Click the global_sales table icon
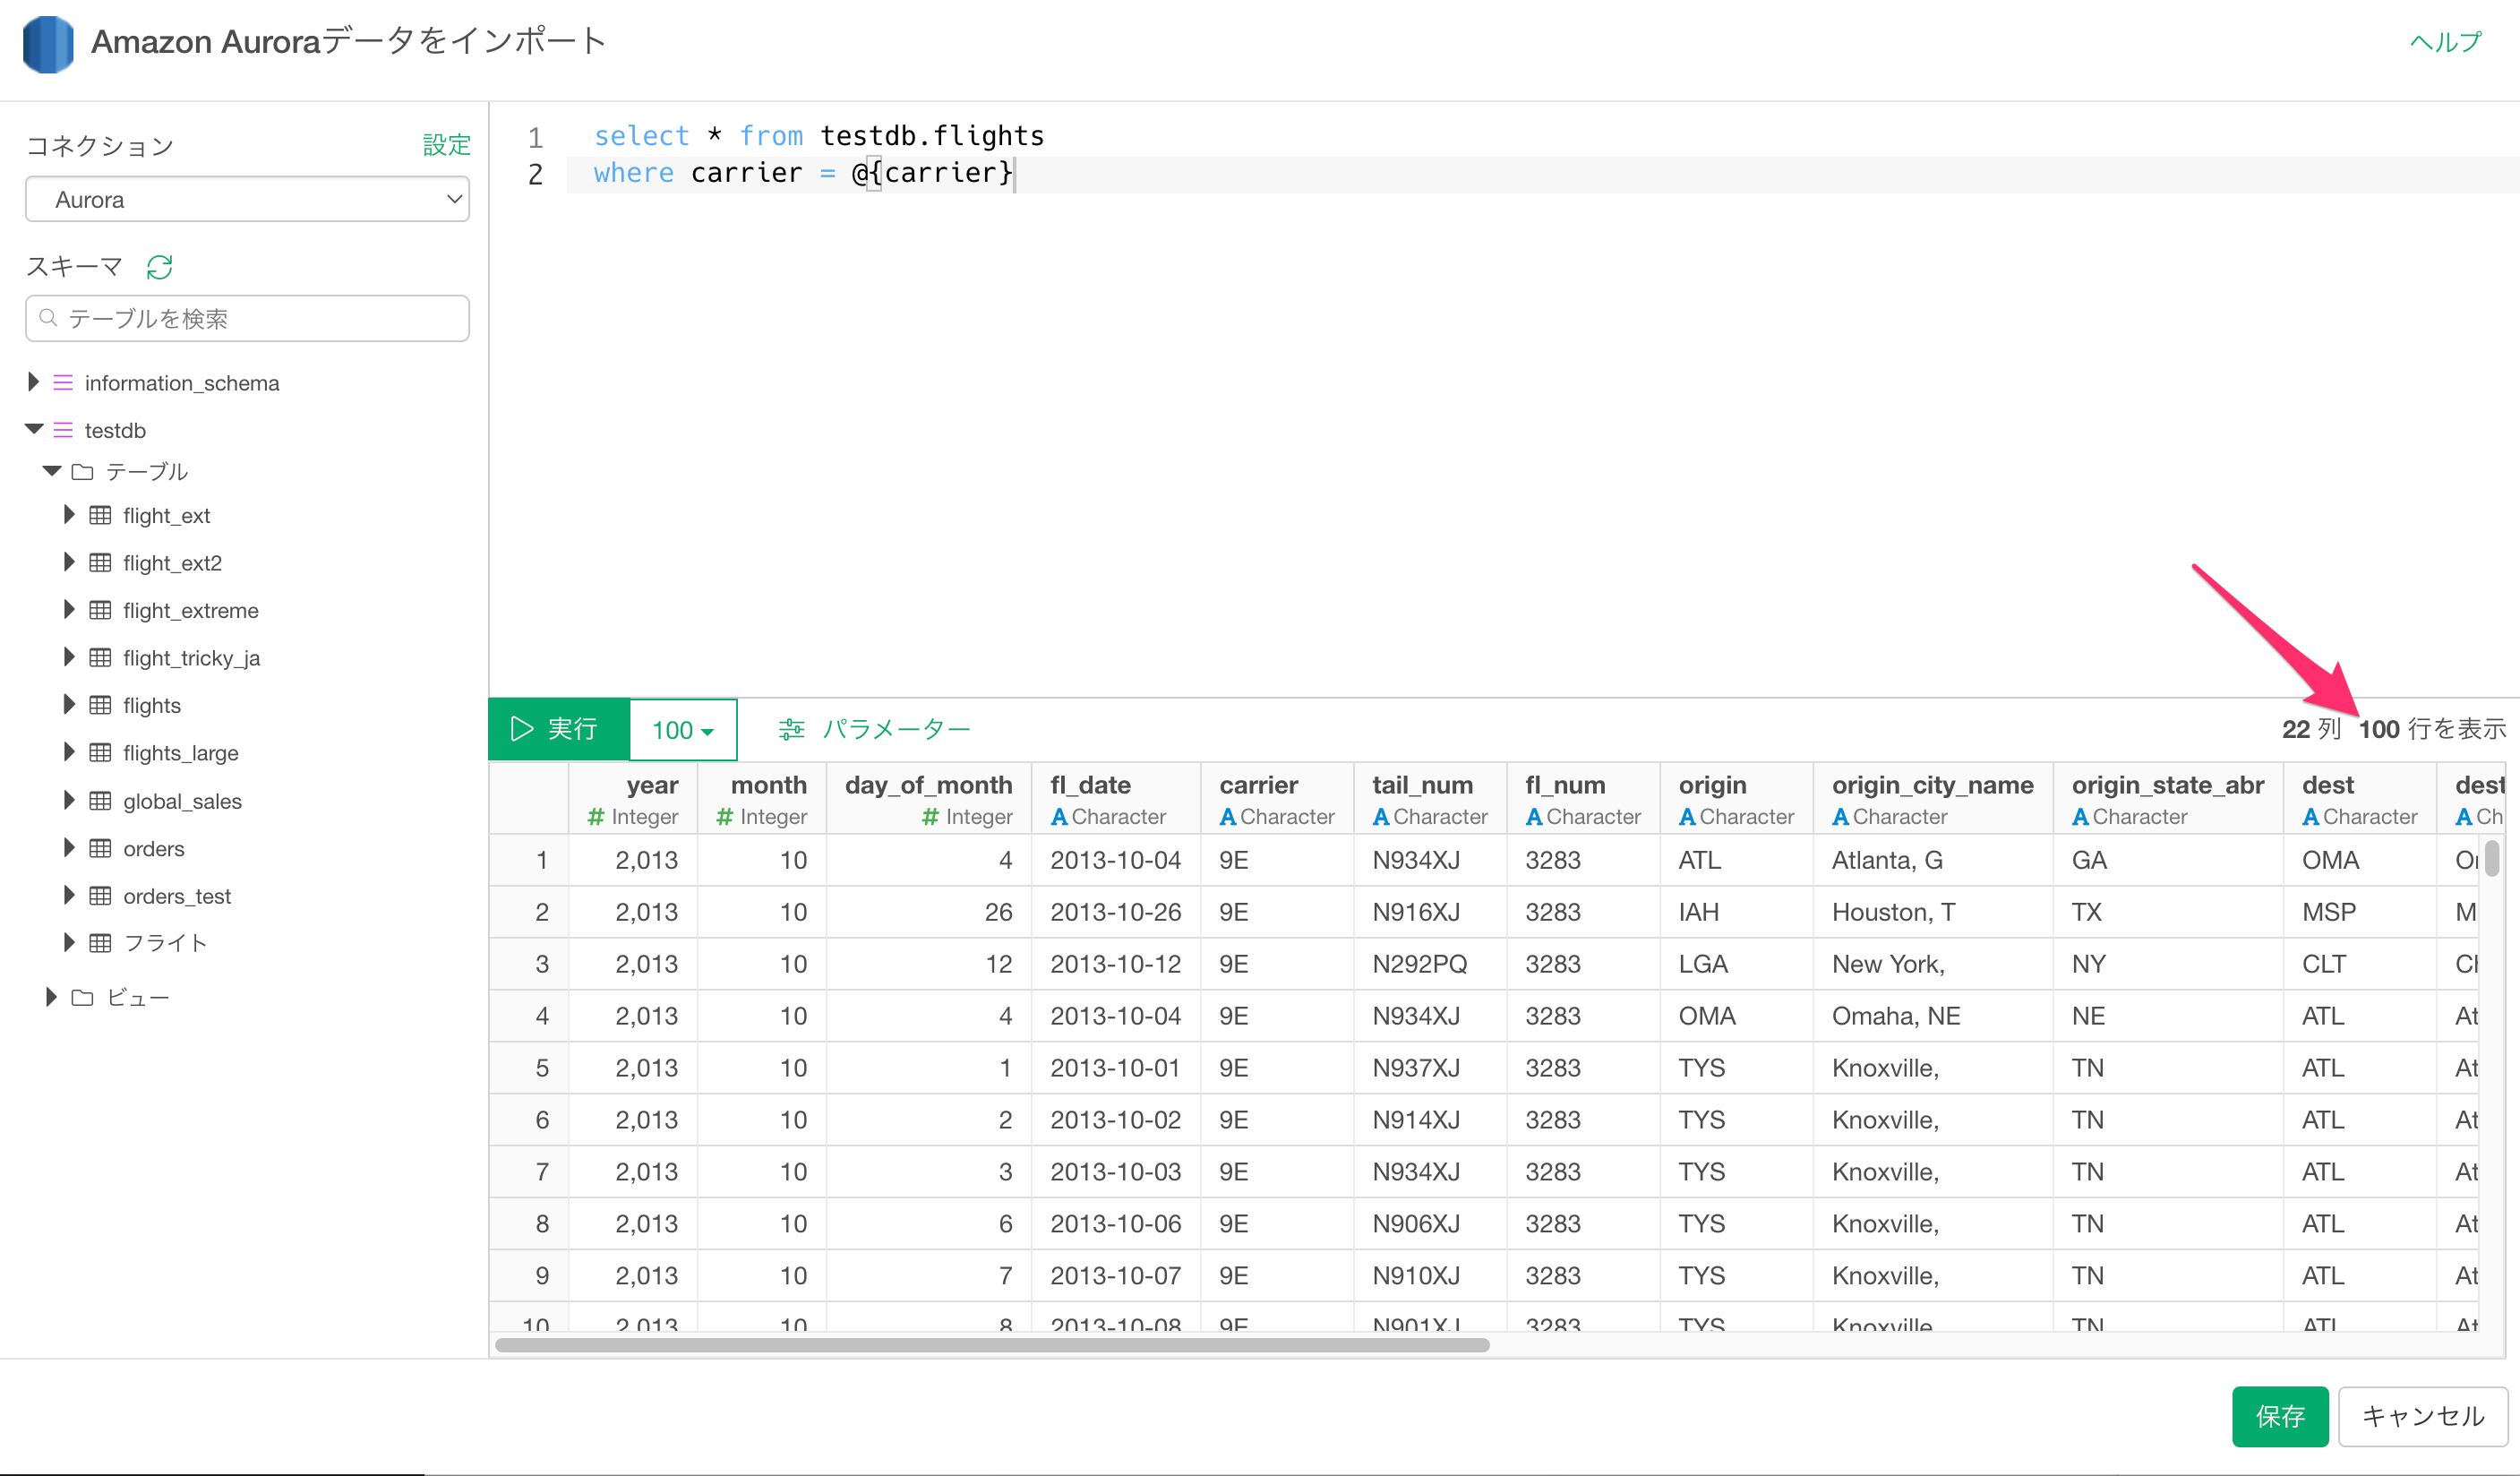This screenshot has height=1476, width=2520. point(100,800)
